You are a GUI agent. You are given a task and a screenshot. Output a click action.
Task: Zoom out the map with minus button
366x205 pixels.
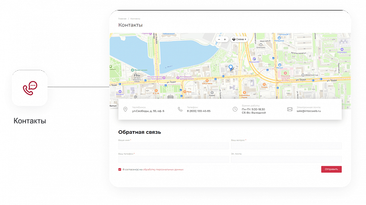pyautogui.click(x=219, y=39)
